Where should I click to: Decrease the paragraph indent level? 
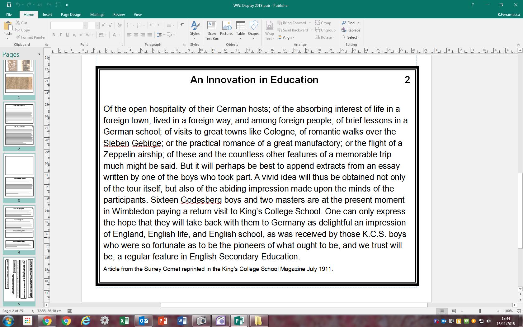[x=152, y=25]
